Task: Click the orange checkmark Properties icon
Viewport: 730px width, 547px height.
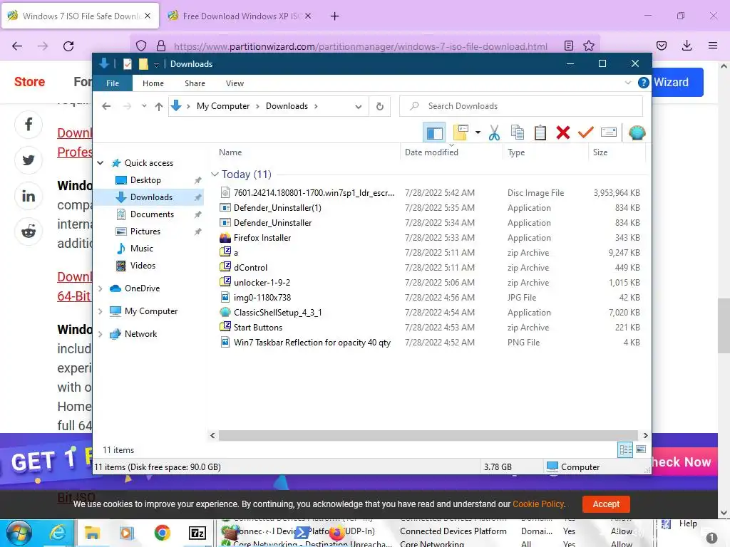Action: click(586, 133)
